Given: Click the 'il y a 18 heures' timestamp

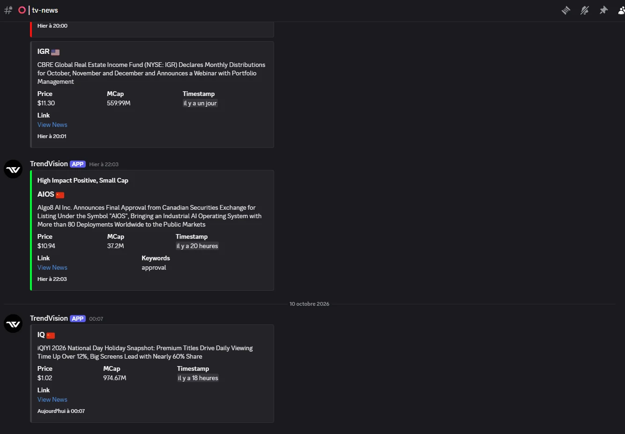Looking at the screenshot, I should point(198,378).
